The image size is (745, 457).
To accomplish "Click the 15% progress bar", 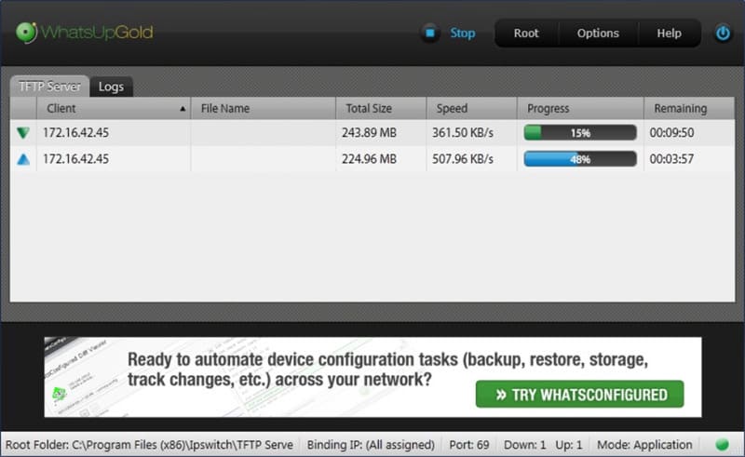I will [580, 132].
